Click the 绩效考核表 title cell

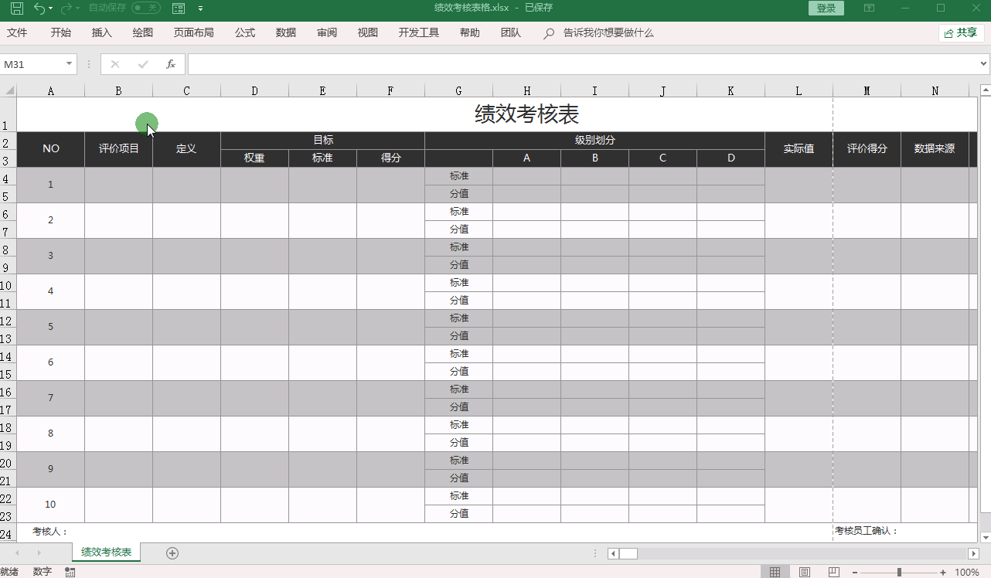coord(527,114)
